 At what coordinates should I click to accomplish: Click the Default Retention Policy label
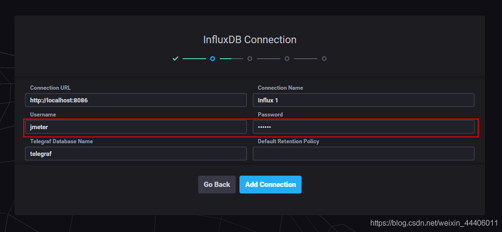[288, 141]
